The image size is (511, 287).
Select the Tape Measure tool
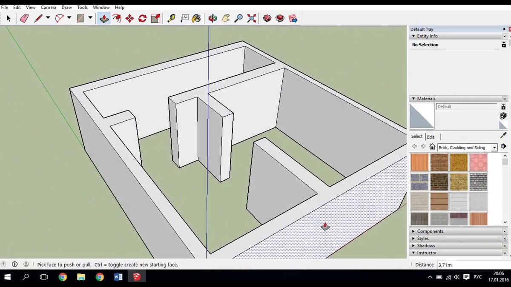(171, 18)
